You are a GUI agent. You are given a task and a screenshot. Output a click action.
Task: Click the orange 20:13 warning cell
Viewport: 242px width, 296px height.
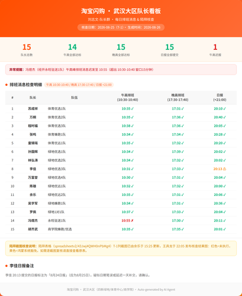(x=220, y=169)
